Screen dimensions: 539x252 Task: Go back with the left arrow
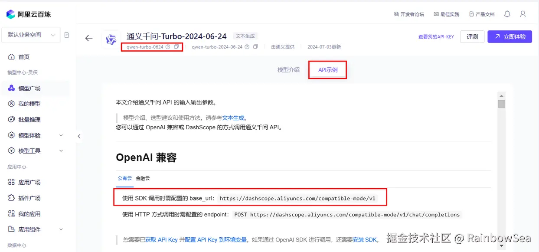coord(89,38)
